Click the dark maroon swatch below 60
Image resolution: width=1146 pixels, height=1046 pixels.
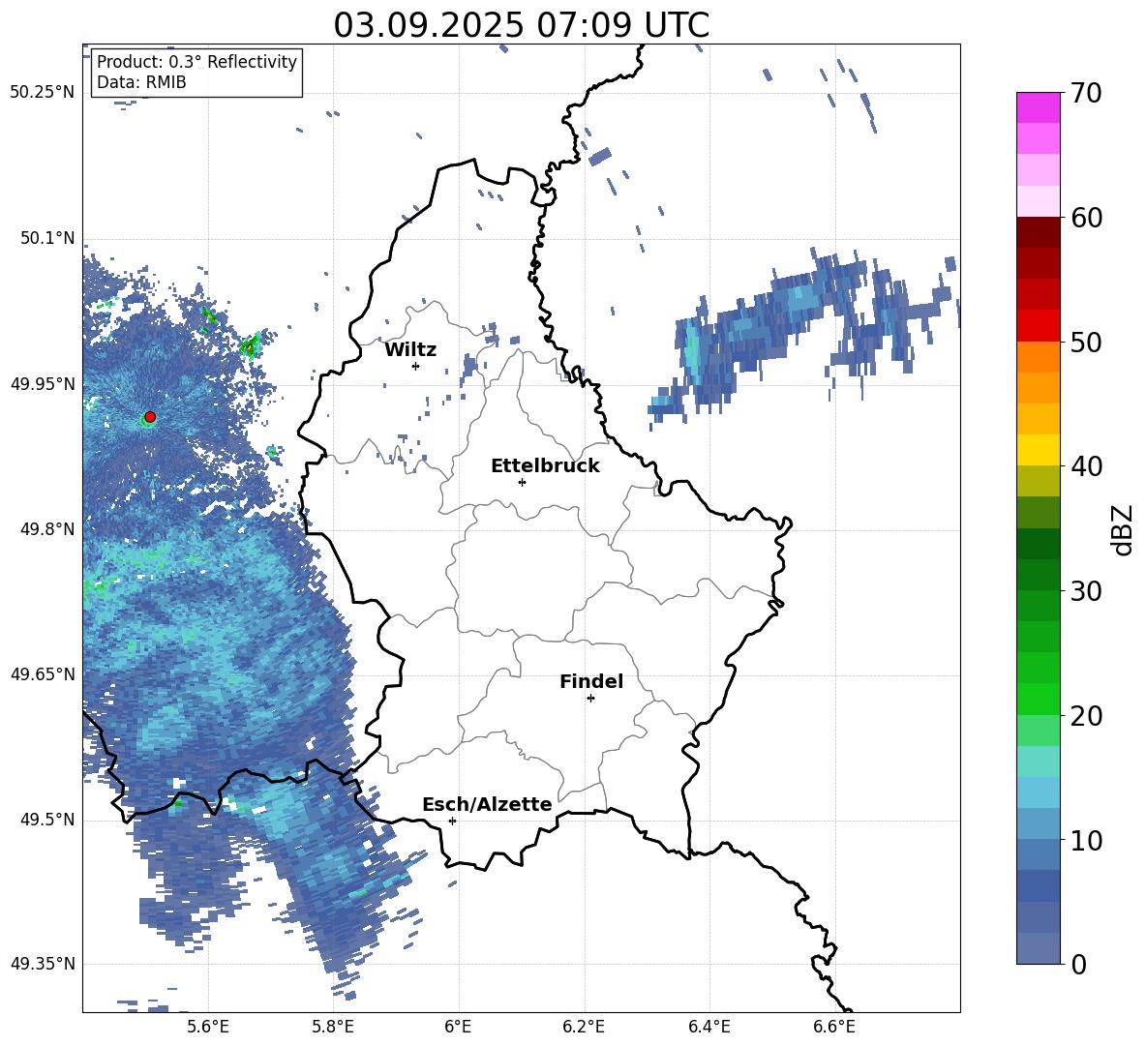(x=1038, y=232)
